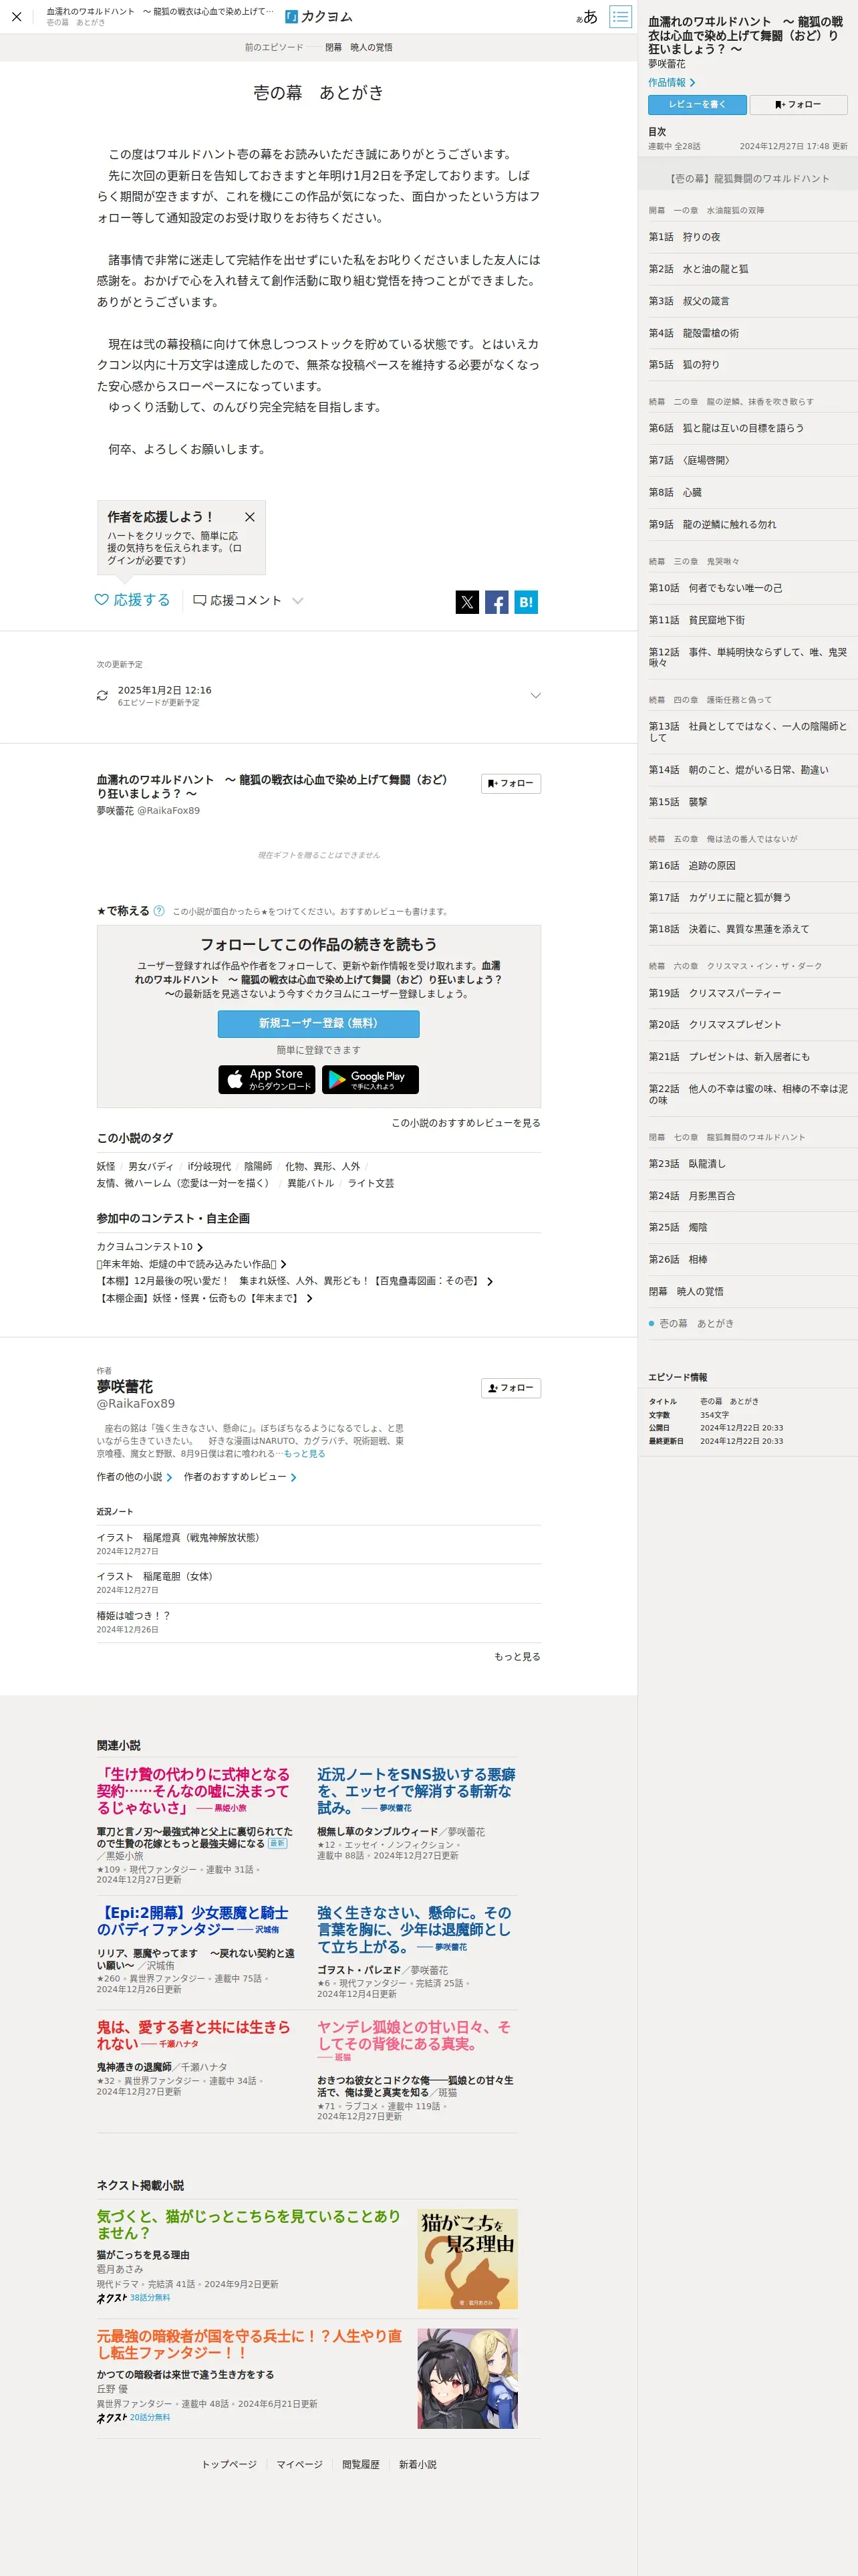Image resolution: width=858 pixels, height=2576 pixels.
Task: Expand author bio with もっと見る
Action: pyautogui.click(x=305, y=1454)
